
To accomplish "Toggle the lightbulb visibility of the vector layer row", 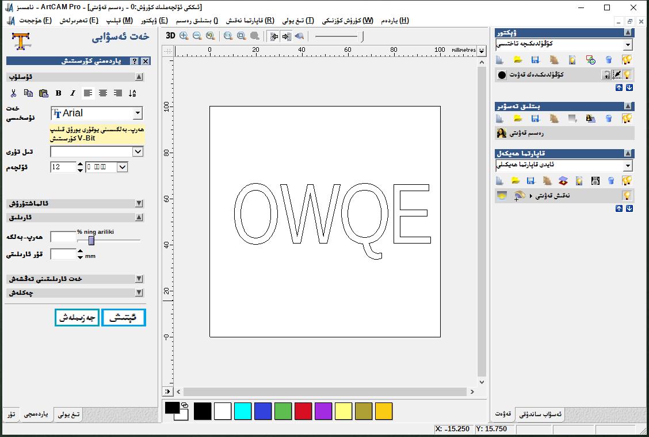I will point(628,74).
